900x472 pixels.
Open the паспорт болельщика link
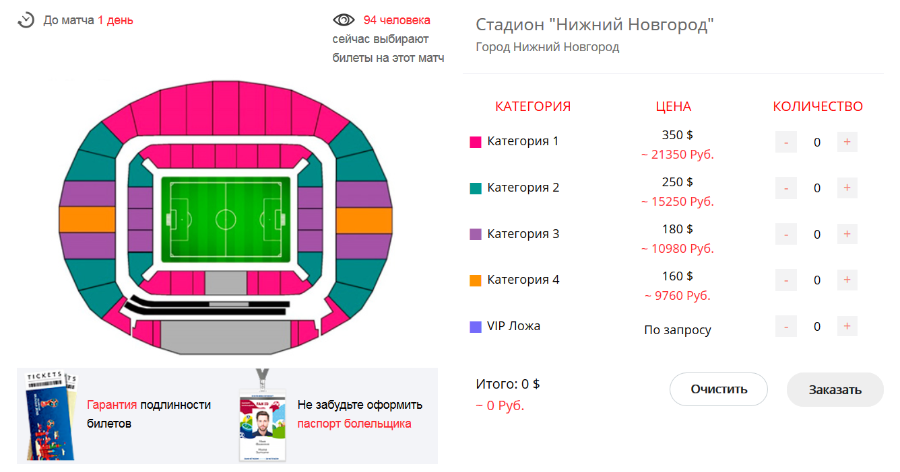(354, 424)
